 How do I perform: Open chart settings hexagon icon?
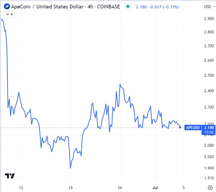point(210,188)
